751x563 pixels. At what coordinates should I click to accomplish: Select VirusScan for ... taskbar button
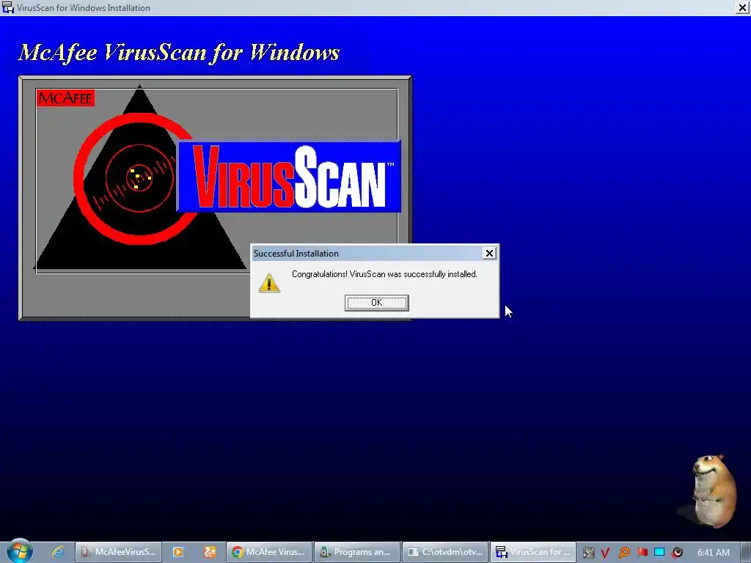(533, 552)
